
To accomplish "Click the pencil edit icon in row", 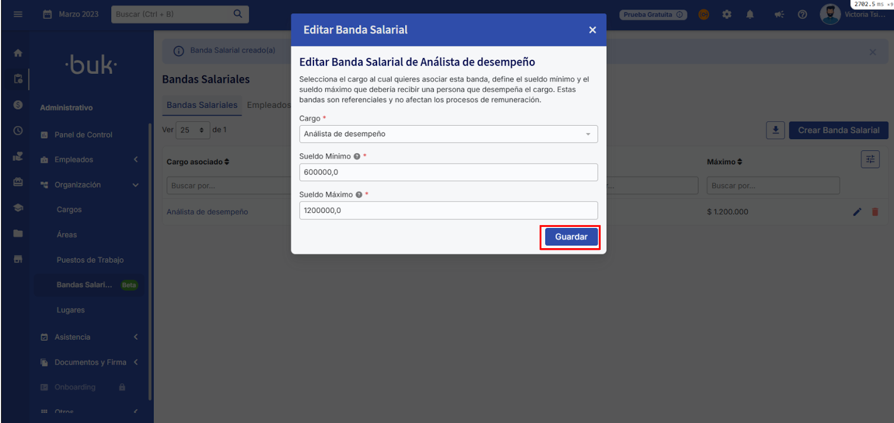I will point(857,212).
